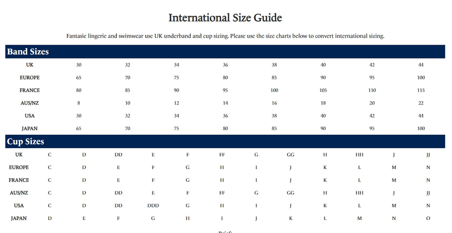Select UK cup size GG
The width and height of the screenshot is (452, 233).
(x=290, y=155)
